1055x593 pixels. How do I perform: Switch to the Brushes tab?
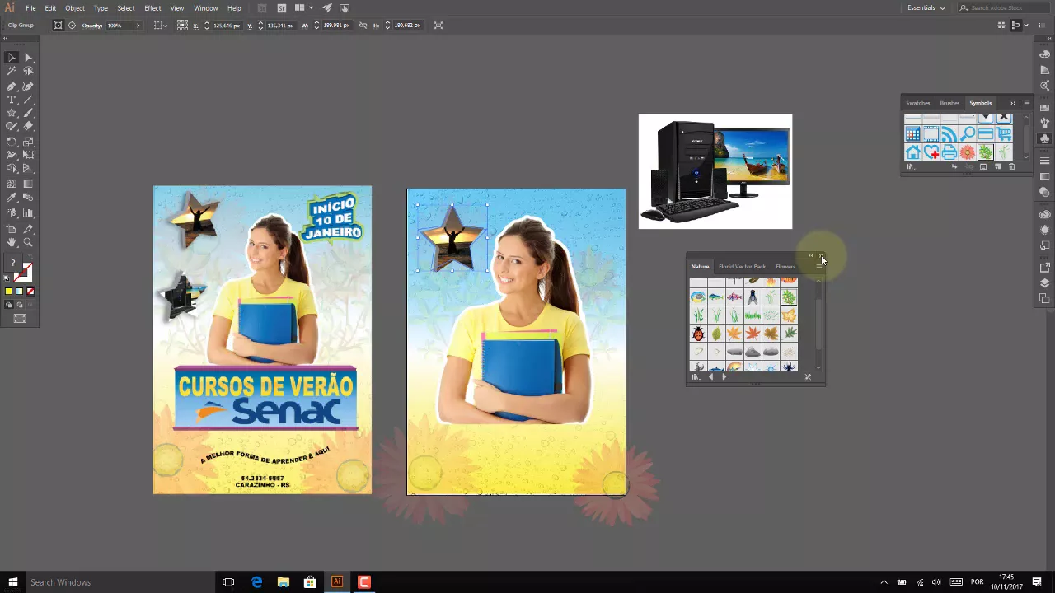click(949, 103)
